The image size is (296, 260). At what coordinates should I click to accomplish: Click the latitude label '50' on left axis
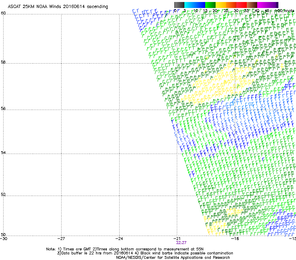pyautogui.click(x=3, y=234)
